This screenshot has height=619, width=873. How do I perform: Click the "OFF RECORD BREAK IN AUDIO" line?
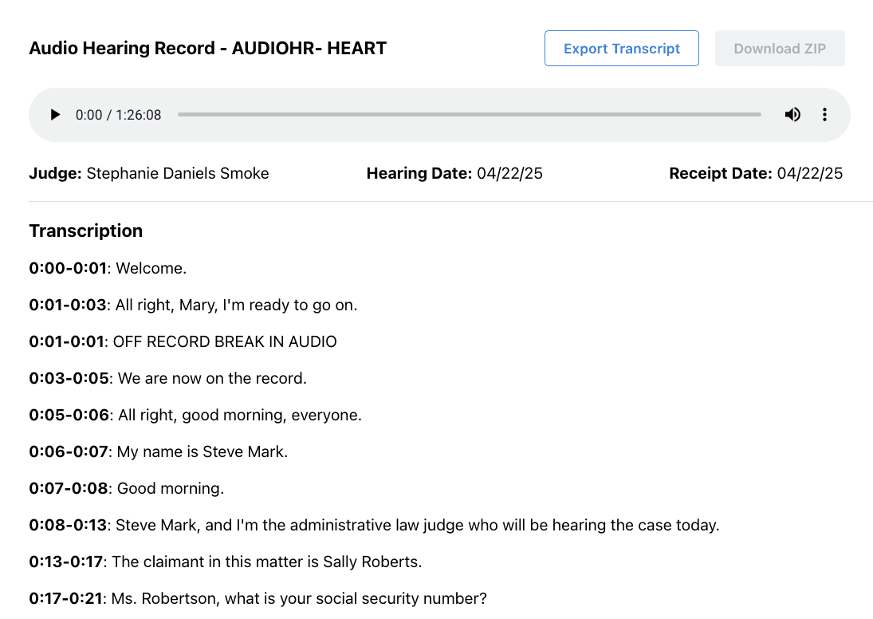[x=225, y=341]
